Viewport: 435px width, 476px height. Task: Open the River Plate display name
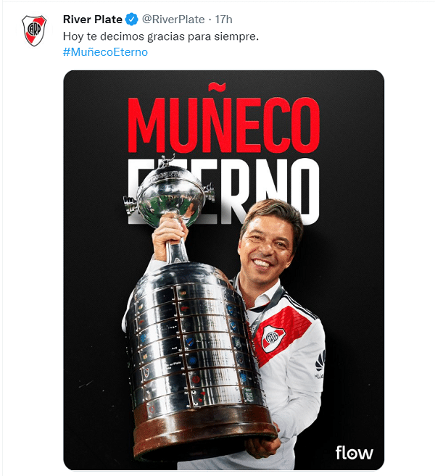[x=93, y=20]
